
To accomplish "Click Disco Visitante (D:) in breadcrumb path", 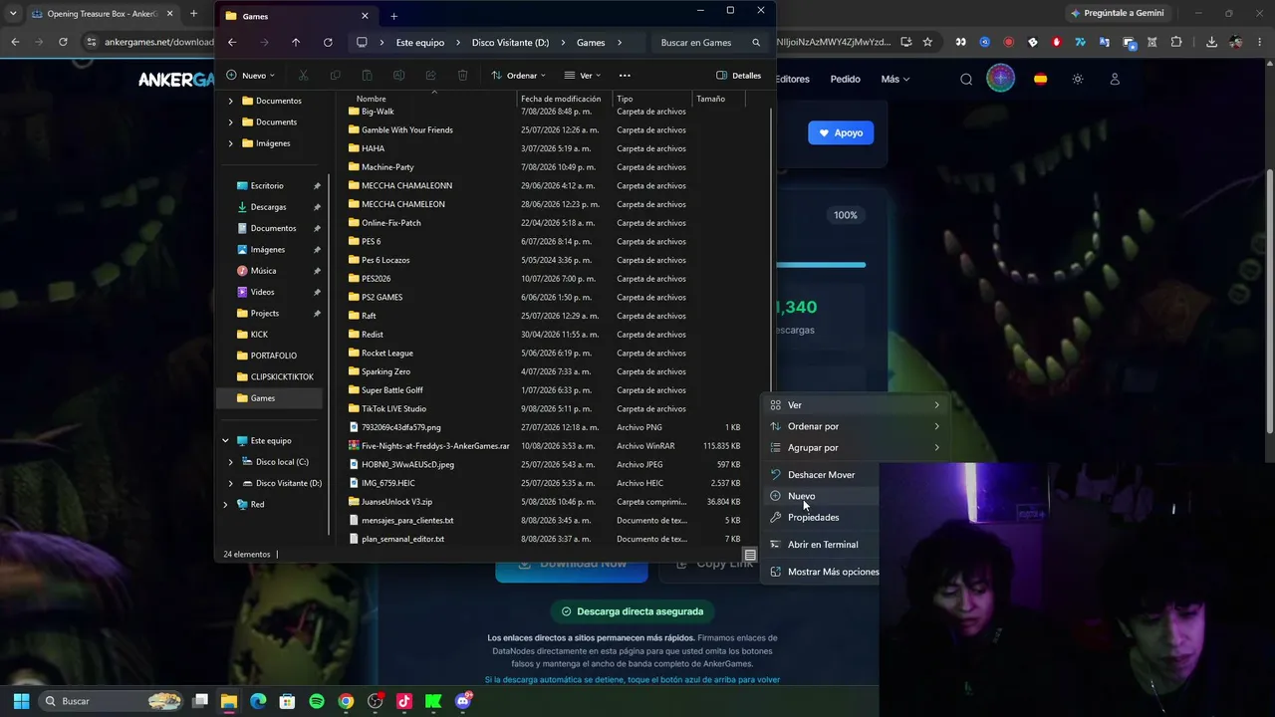I will click(510, 43).
